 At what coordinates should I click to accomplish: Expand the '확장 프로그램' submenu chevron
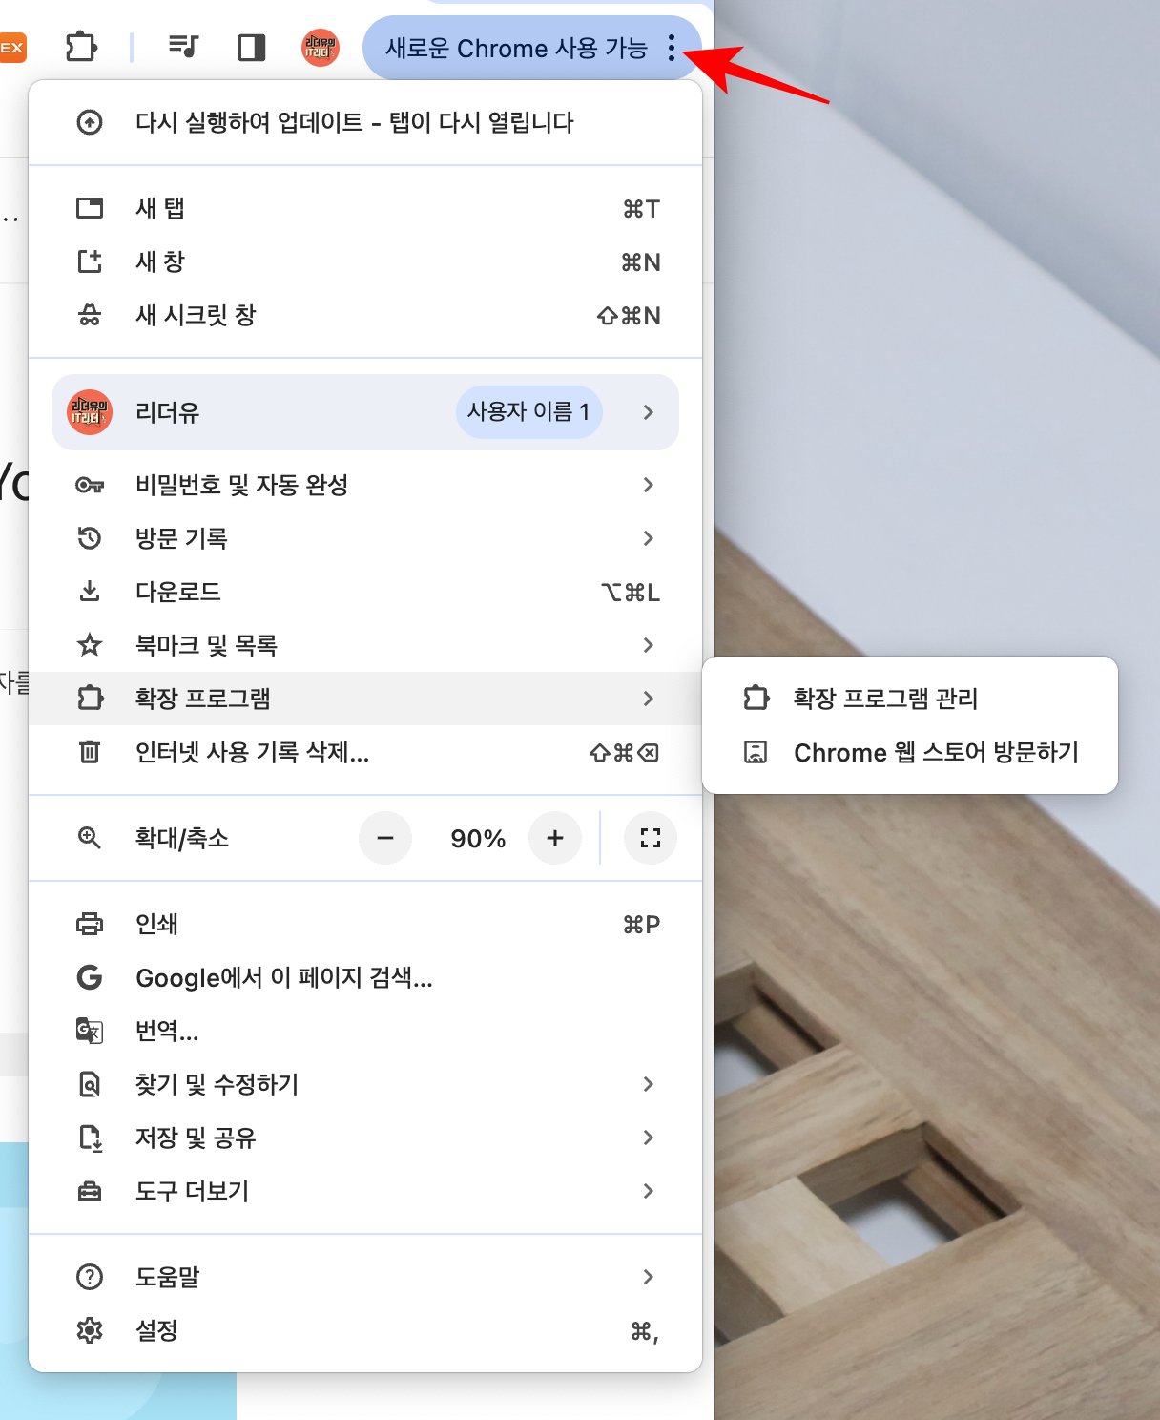tap(649, 699)
